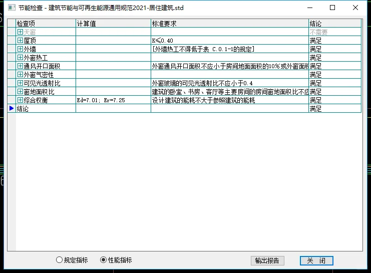
Task: Click the blue current-row arrow indicator
Action: pyautogui.click(x=12, y=108)
